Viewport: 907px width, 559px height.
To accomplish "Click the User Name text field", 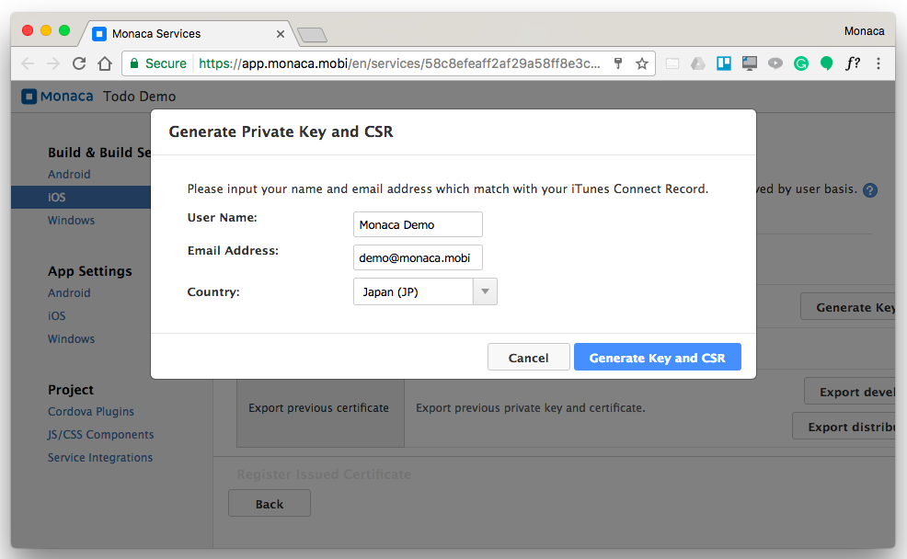I will click(418, 224).
